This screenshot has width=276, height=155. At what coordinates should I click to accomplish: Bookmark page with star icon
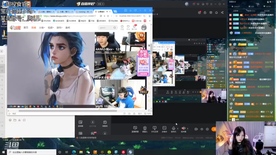[x=108, y=16]
